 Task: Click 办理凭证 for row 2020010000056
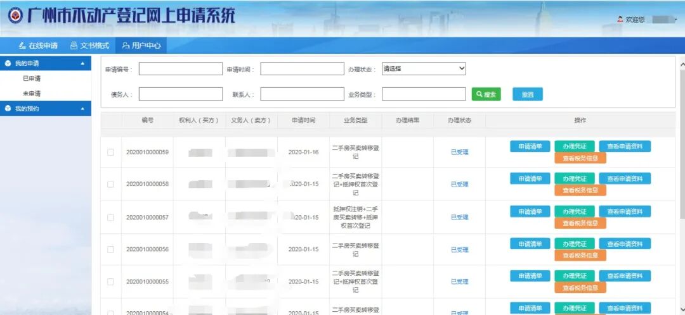575,244
